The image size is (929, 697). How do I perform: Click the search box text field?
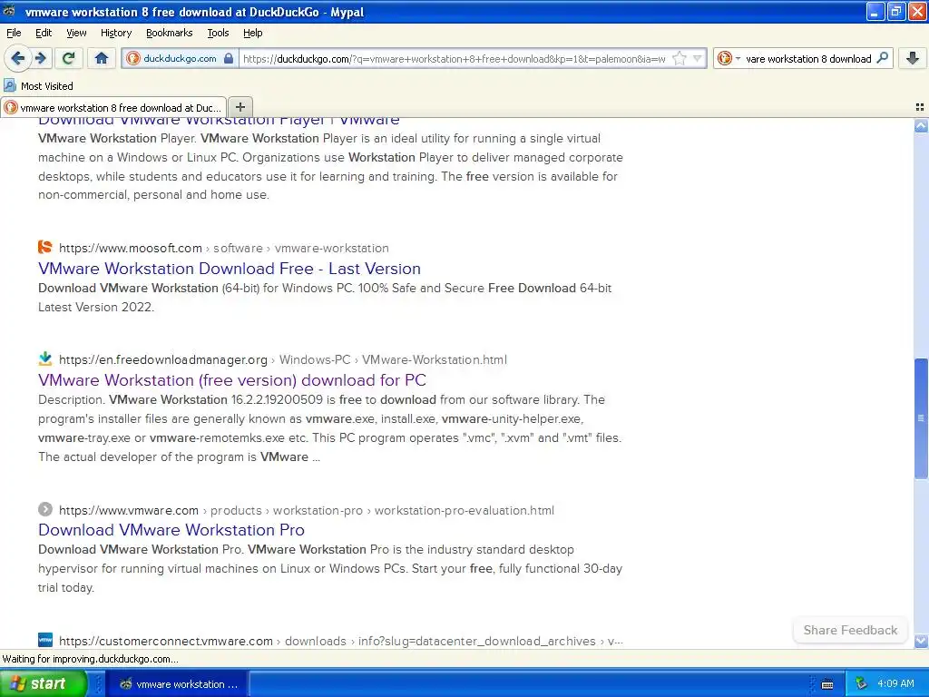[808, 59]
